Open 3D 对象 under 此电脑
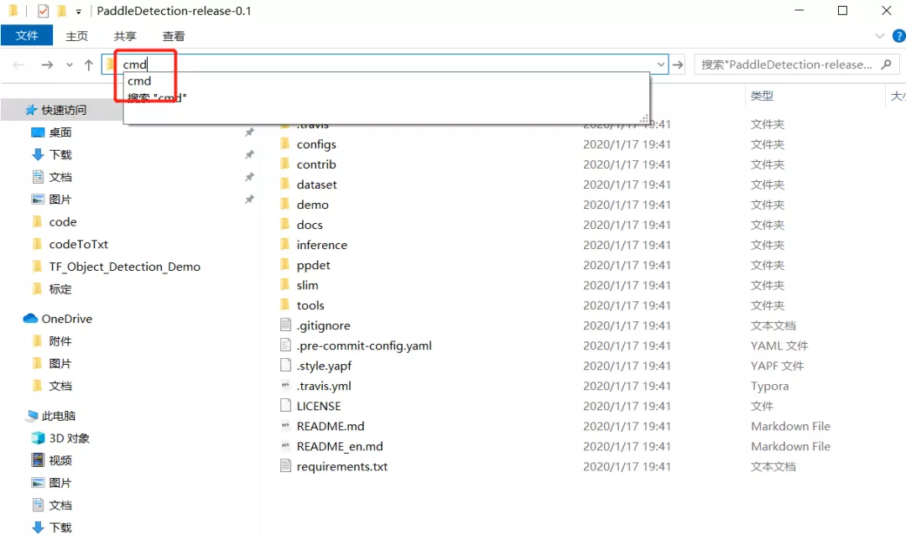The image size is (906, 540). 70,439
